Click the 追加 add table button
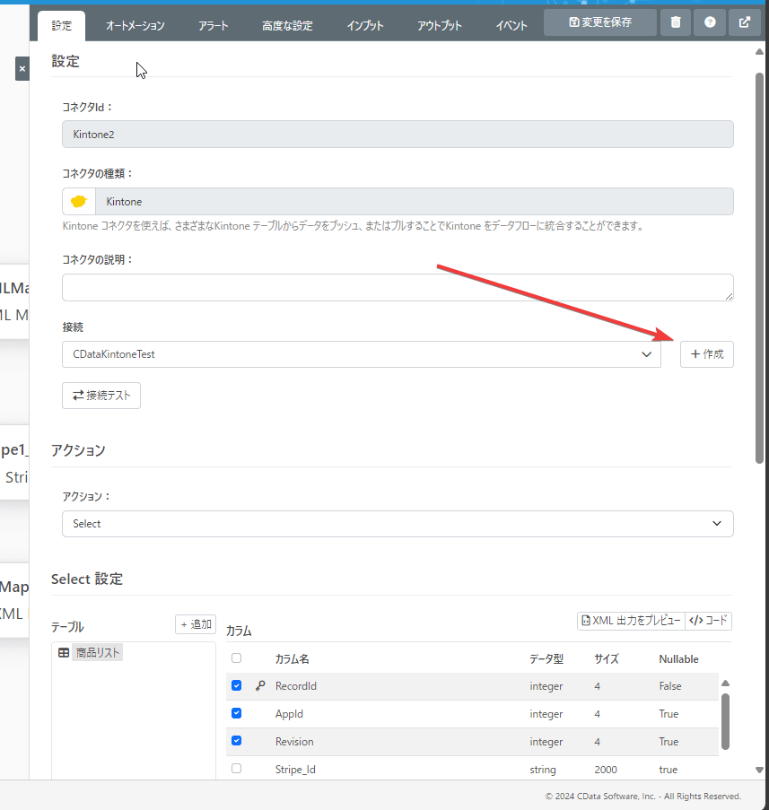Image resolution: width=769 pixels, height=810 pixels. tap(196, 624)
